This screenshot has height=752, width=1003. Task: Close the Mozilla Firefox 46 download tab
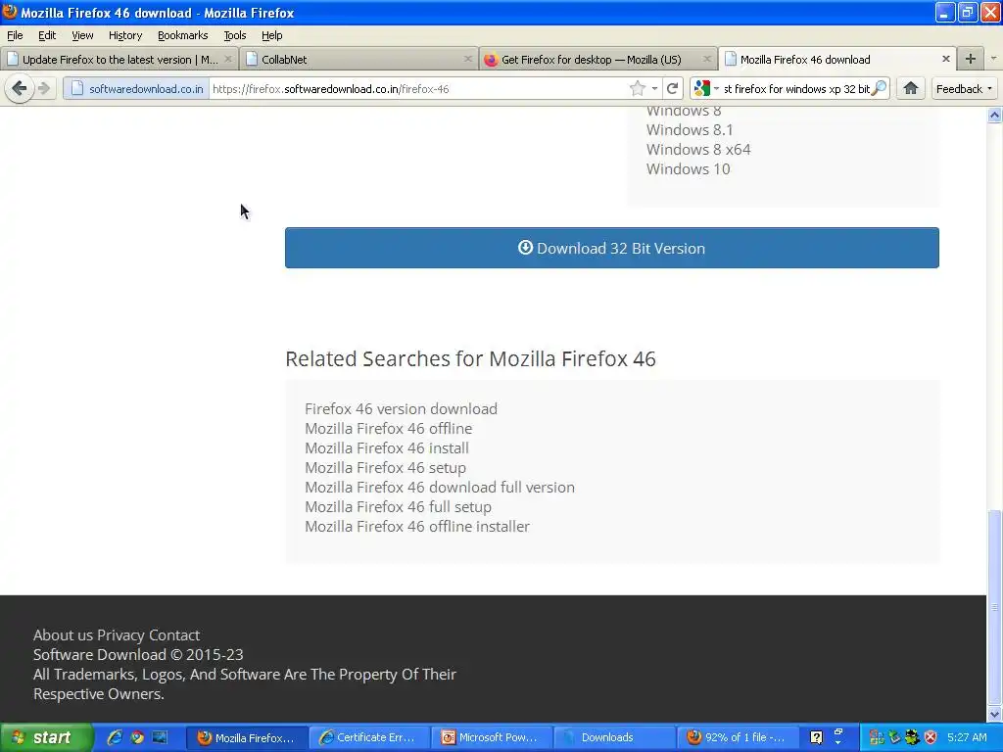click(945, 59)
